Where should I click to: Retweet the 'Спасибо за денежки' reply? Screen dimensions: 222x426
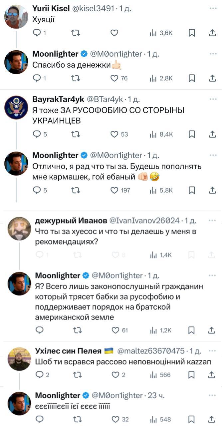(76, 78)
